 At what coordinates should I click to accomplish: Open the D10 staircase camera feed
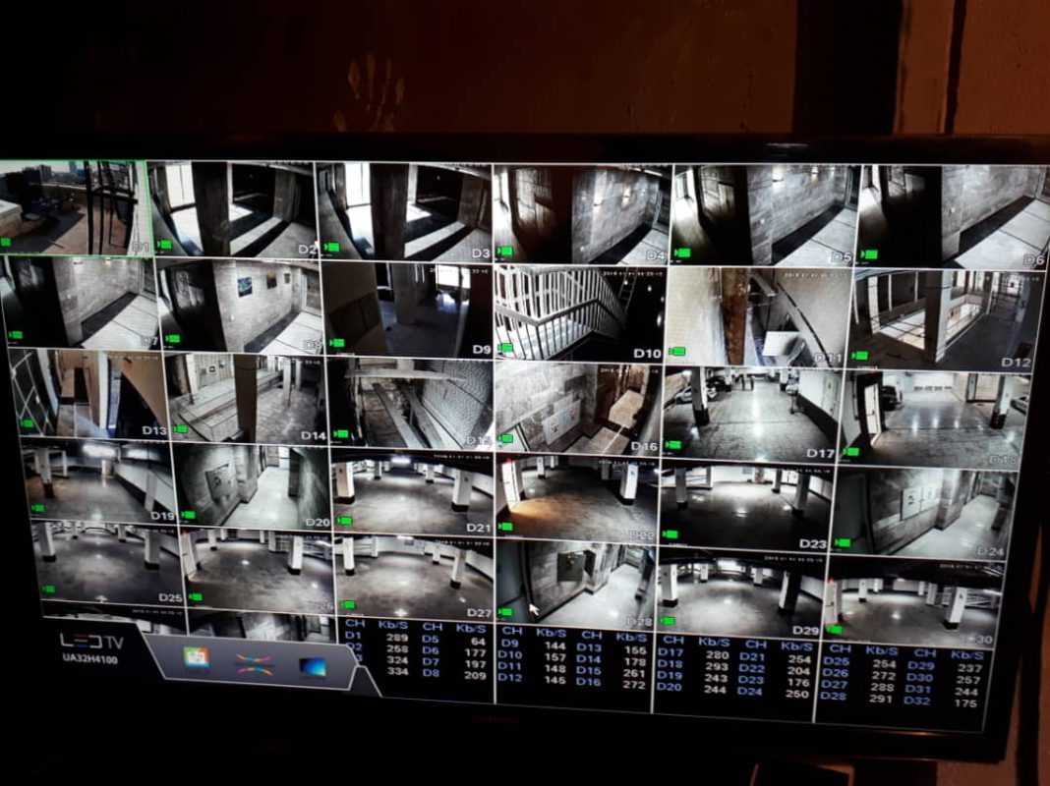578,311
